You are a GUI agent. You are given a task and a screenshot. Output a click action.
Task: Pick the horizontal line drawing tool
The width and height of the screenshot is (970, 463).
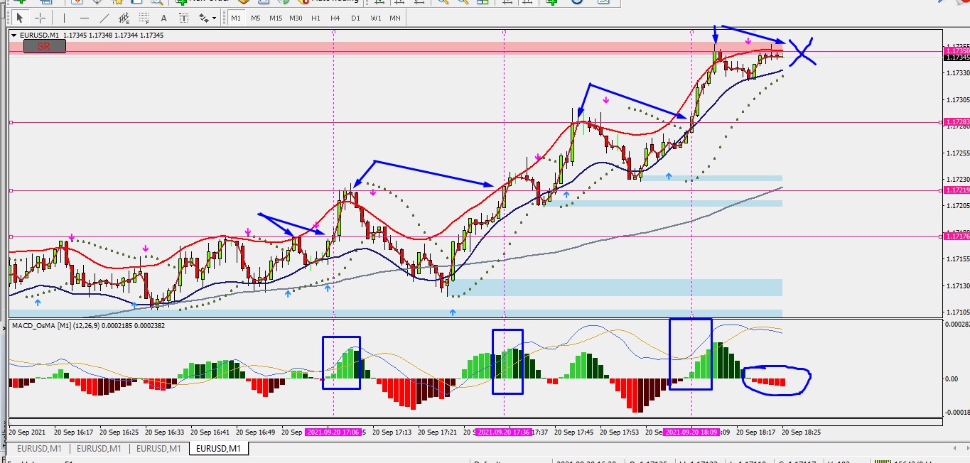[x=85, y=18]
